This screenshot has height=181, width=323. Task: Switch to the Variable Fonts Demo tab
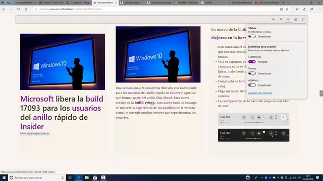click(186, 3)
